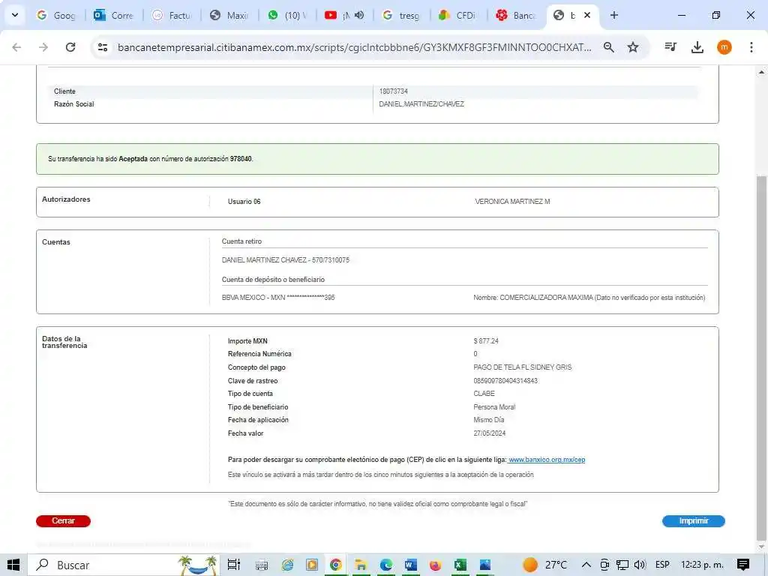Open the media controls icon
Screen dimensions: 768x576
[x=671, y=47]
